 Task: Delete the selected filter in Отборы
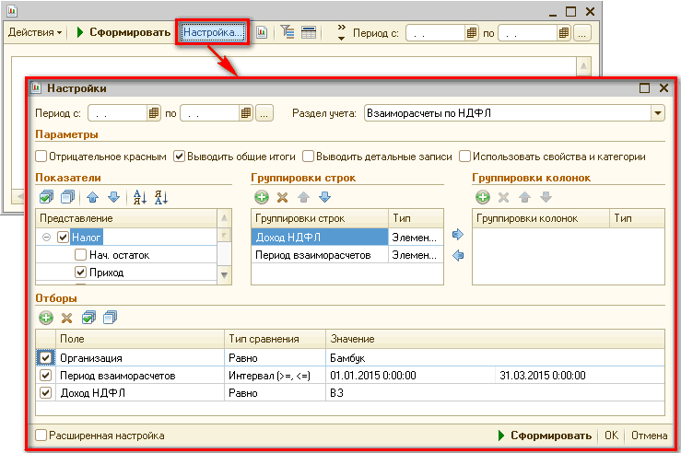(x=67, y=318)
